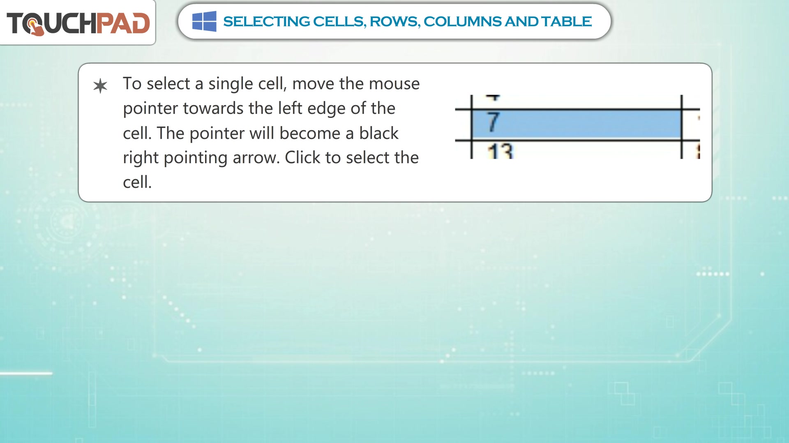
Task: Click the partial cell above number 7
Action: point(577,102)
